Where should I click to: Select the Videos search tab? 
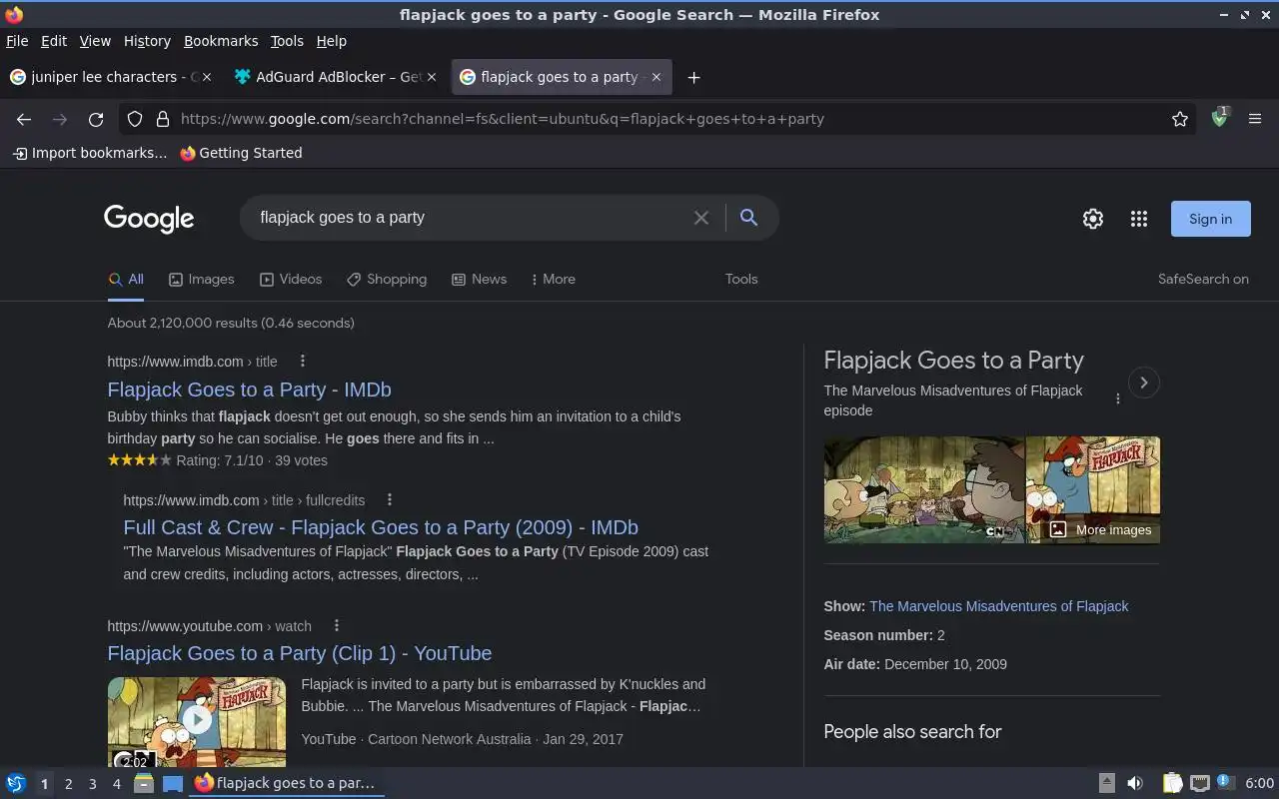click(x=291, y=280)
